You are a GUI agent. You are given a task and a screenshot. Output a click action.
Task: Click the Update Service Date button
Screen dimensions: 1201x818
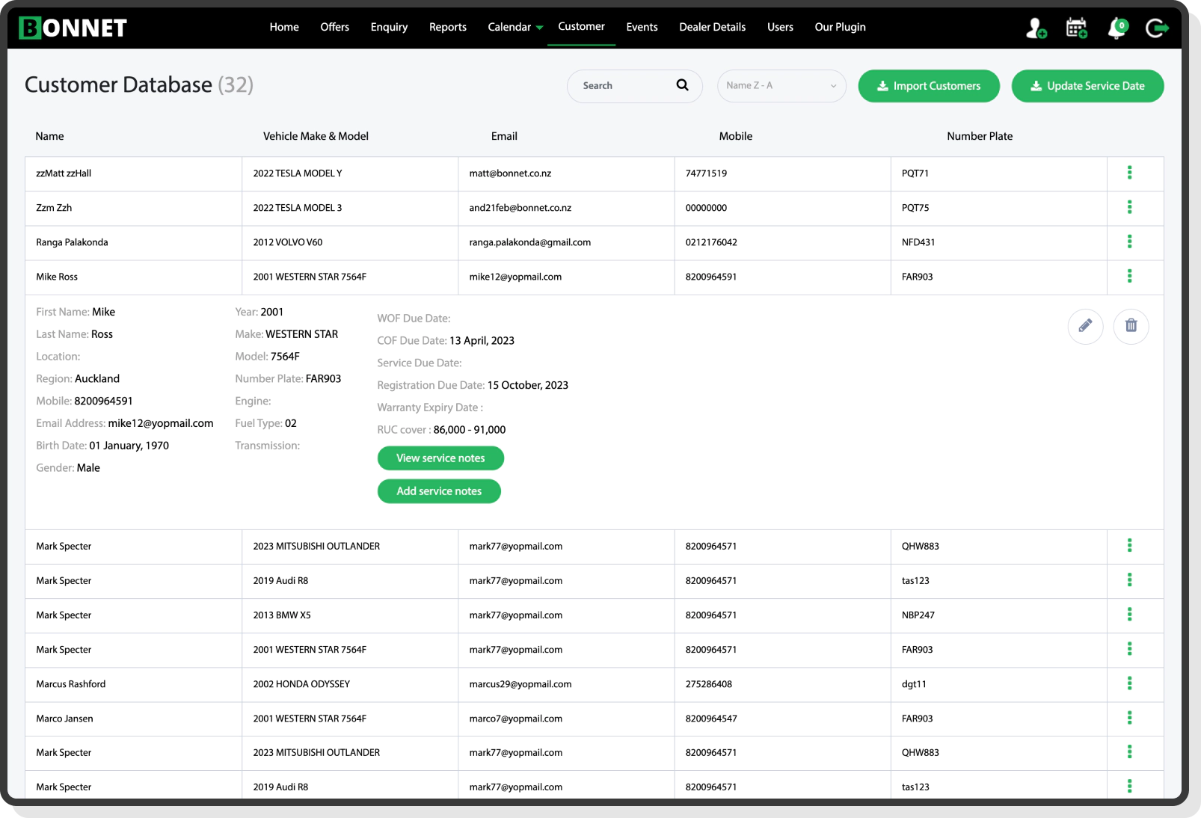tap(1087, 85)
